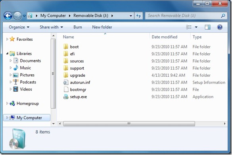The width and height of the screenshot is (232, 155).
Task: Click the Videos film strip icon
Action: pos(15,89)
